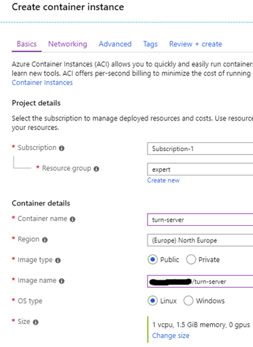
Task: Switch to the Networking tab
Action: click(67, 44)
